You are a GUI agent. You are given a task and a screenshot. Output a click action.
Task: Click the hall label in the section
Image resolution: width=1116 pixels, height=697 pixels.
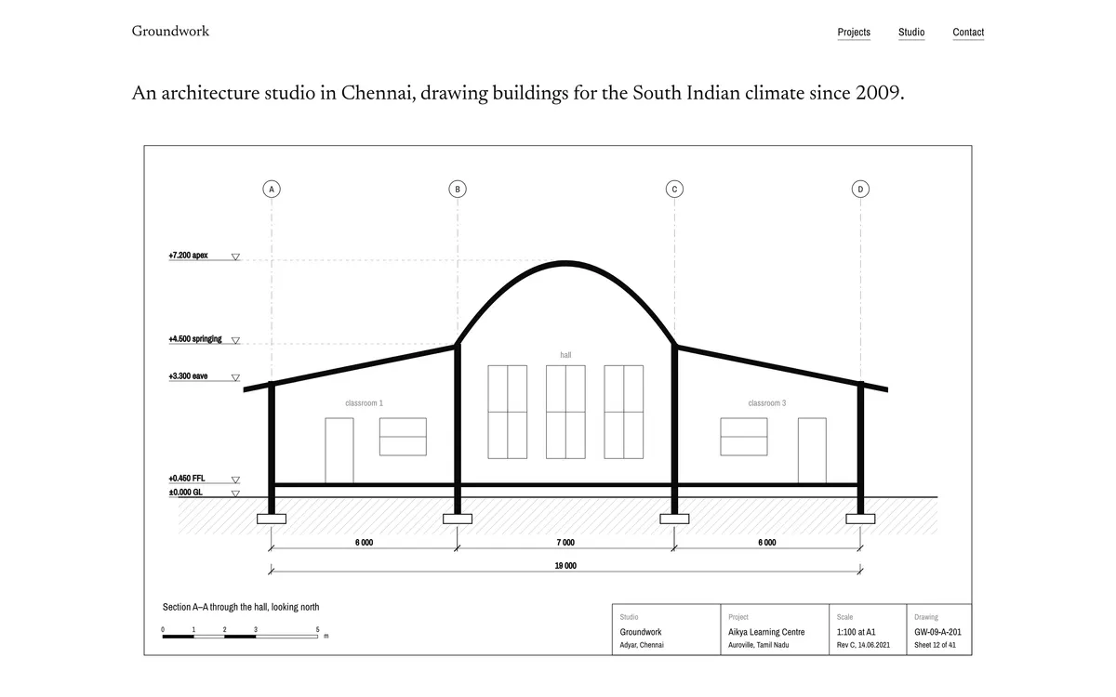click(x=565, y=355)
